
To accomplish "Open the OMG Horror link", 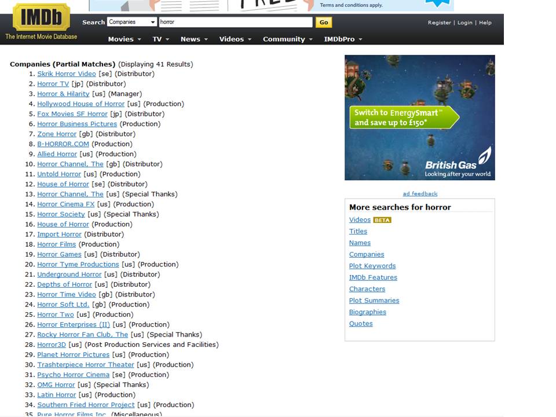I will [56, 385].
